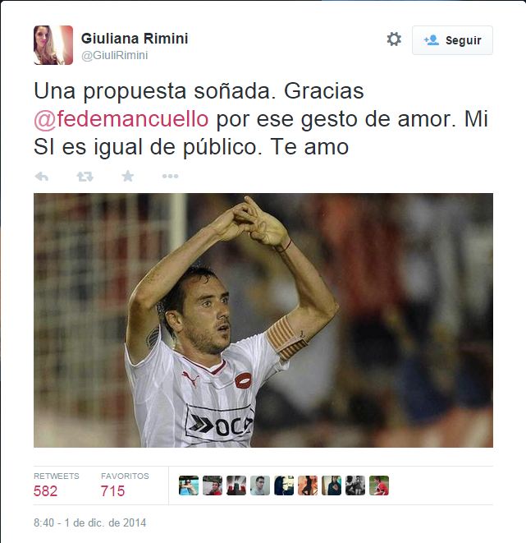This screenshot has height=543, width=526.
Task: Open the fifth user avatar in the retweeters row
Action: click(284, 485)
